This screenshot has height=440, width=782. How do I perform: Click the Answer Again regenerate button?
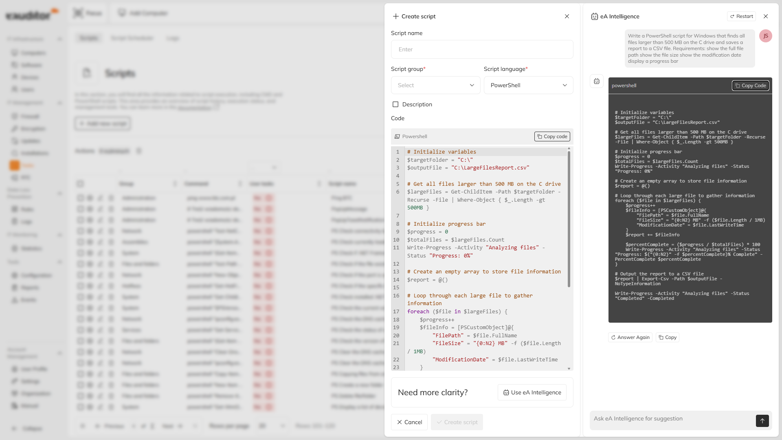pos(630,337)
